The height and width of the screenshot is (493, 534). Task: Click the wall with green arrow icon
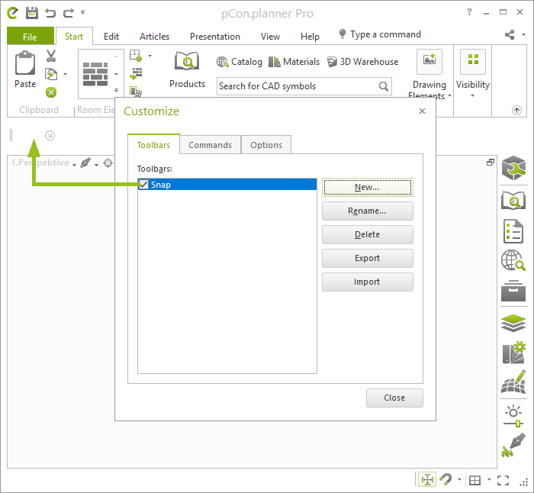(136, 73)
